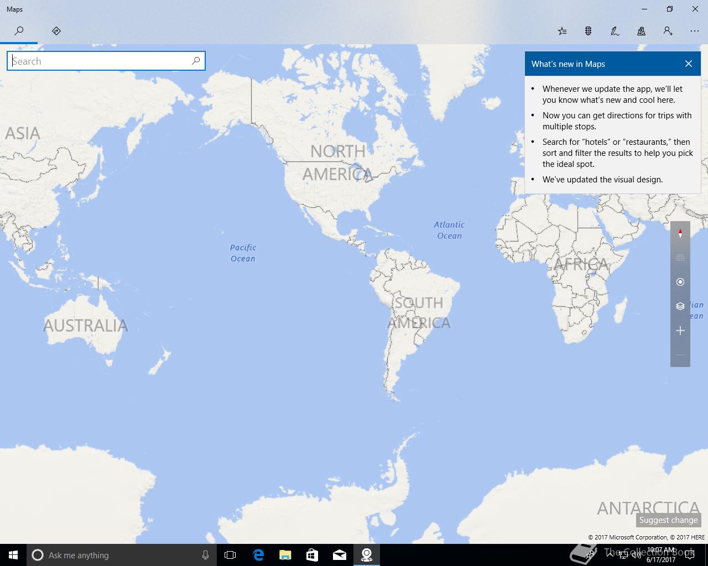Click the Pacific Ocean label

pyautogui.click(x=243, y=253)
